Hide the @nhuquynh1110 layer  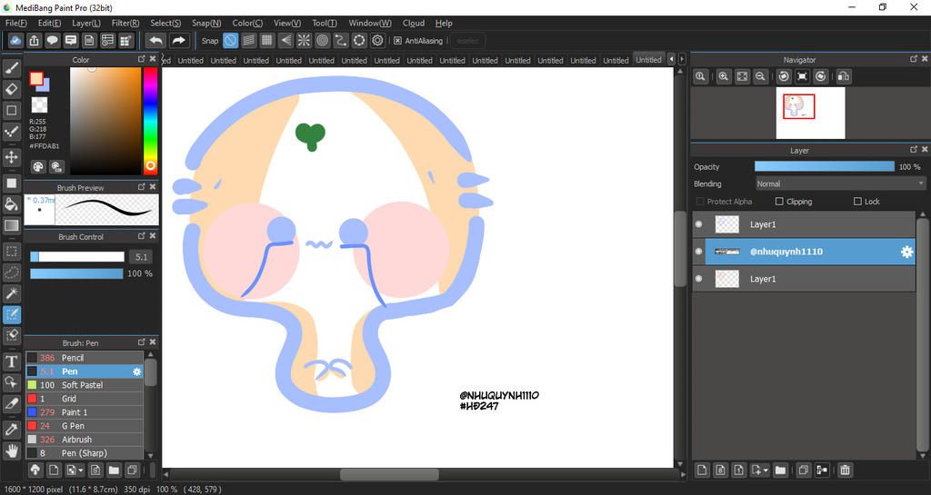point(699,252)
